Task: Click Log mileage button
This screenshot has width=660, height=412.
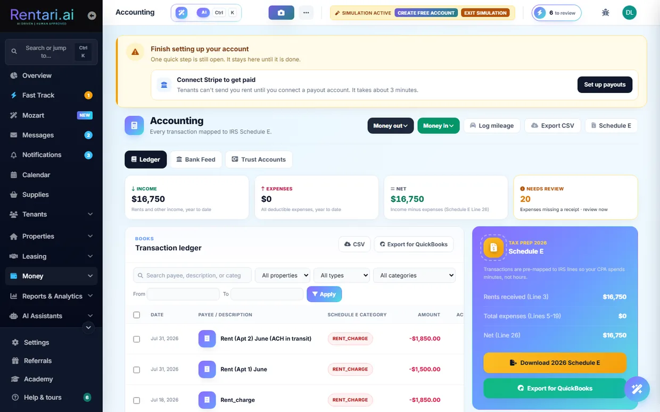Action: pos(492,125)
